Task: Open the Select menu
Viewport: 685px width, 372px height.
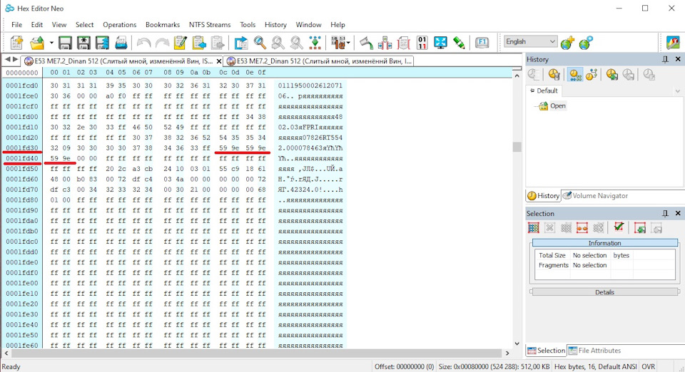Action: pos(84,25)
